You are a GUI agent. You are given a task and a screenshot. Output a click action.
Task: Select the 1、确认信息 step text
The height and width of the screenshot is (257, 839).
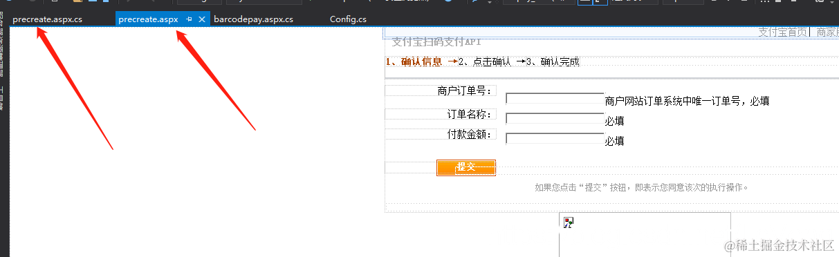pyautogui.click(x=414, y=61)
